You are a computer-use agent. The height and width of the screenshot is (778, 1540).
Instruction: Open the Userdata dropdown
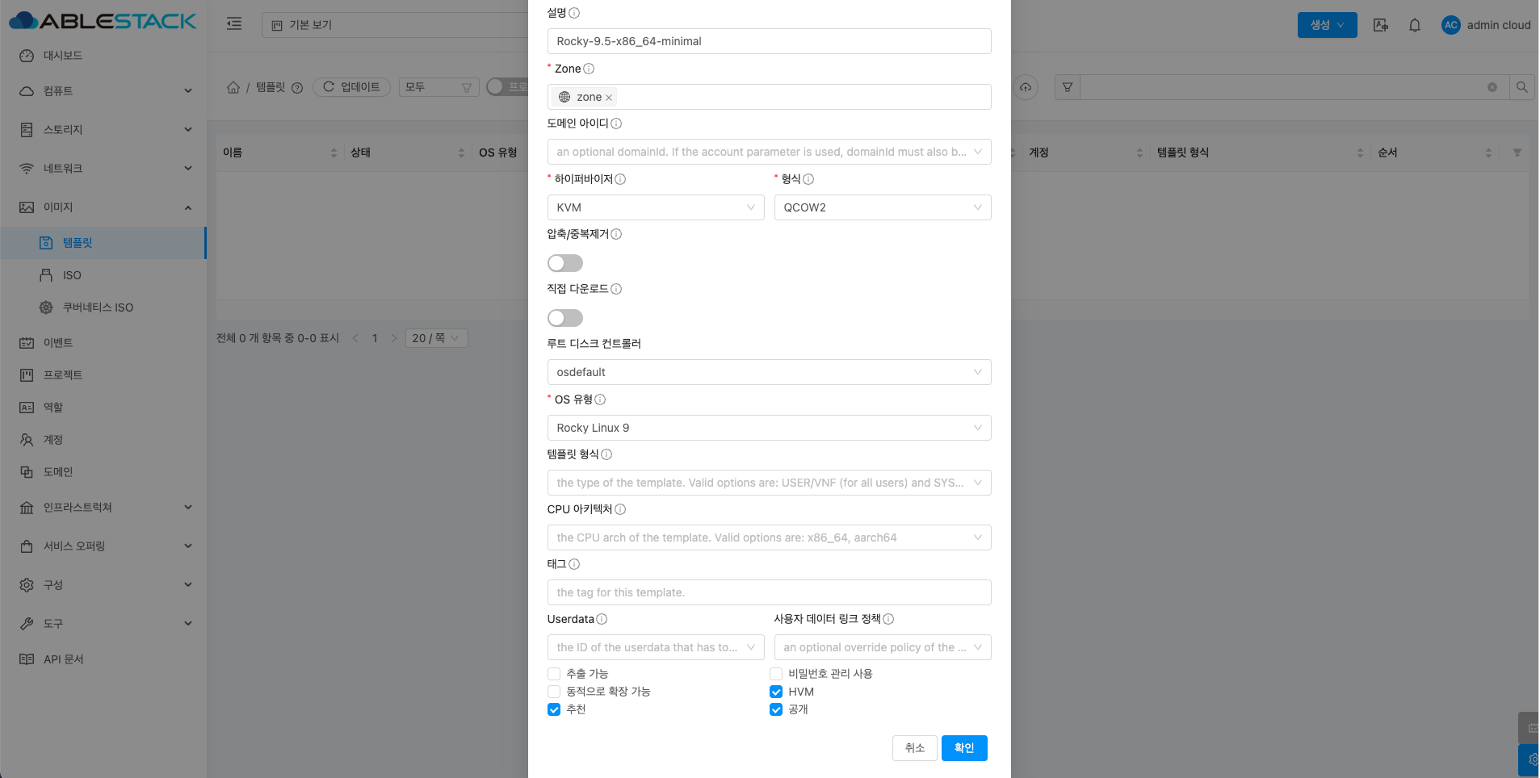[656, 647]
